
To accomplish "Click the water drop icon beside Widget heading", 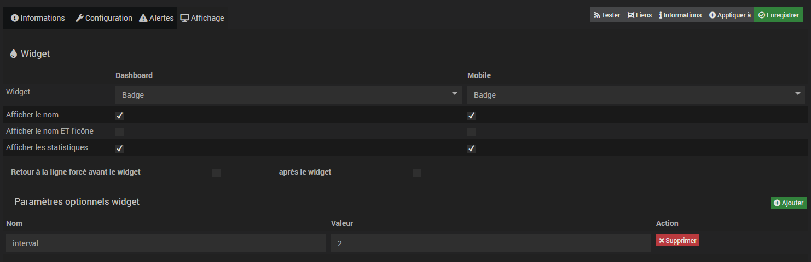I will click(x=14, y=53).
